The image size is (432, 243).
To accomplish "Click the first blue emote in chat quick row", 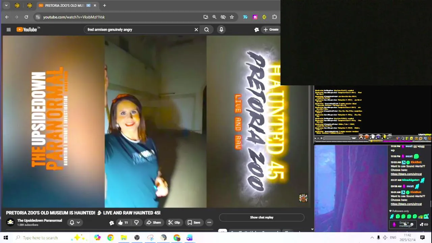I will pos(392,217).
